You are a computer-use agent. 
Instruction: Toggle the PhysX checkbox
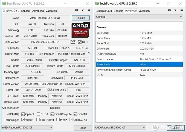58,120
